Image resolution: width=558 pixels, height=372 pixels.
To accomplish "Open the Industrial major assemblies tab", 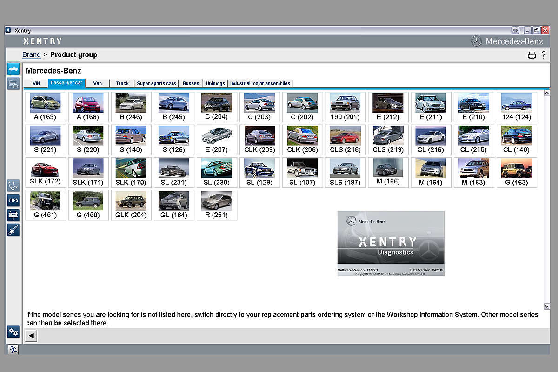I will (260, 83).
